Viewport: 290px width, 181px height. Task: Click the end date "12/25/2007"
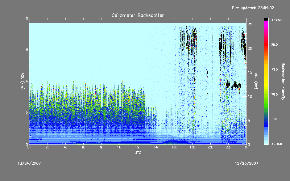246,163
